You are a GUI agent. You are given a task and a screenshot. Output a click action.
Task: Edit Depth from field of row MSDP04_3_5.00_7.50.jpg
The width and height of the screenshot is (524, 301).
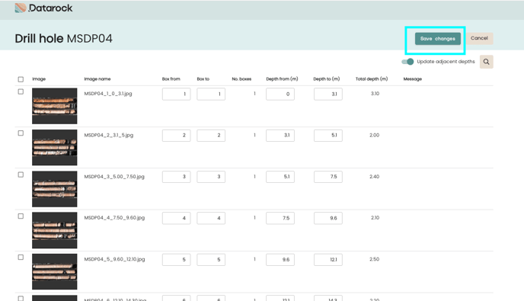pyautogui.click(x=280, y=177)
